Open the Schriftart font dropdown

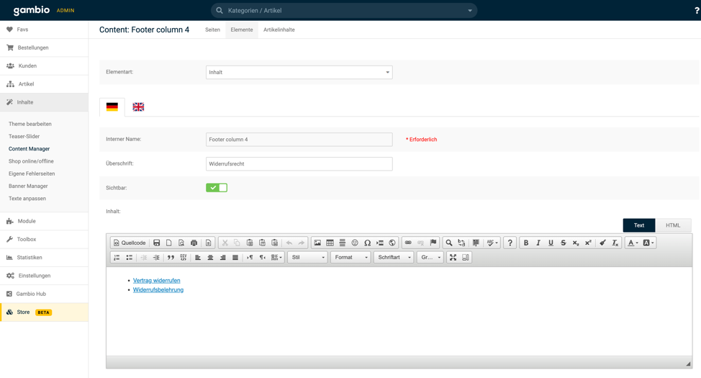tap(394, 258)
